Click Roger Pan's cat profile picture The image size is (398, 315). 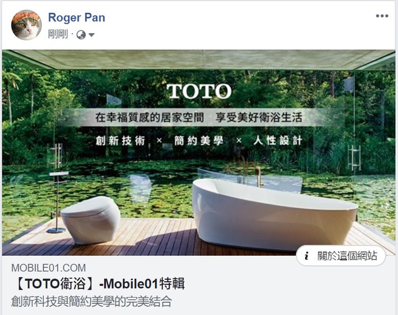pyautogui.click(x=27, y=25)
